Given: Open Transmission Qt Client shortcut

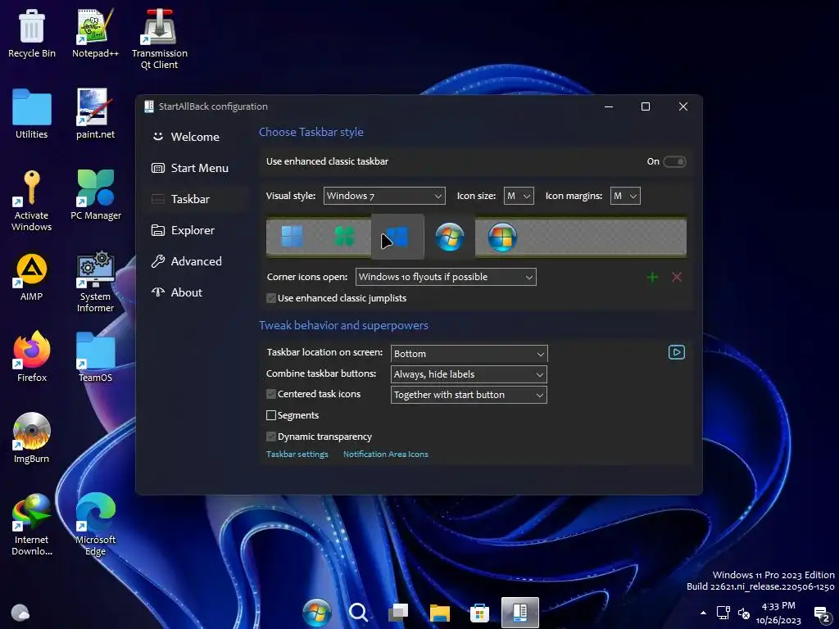Looking at the screenshot, I should pyautogui.click(x=160, y=39).
